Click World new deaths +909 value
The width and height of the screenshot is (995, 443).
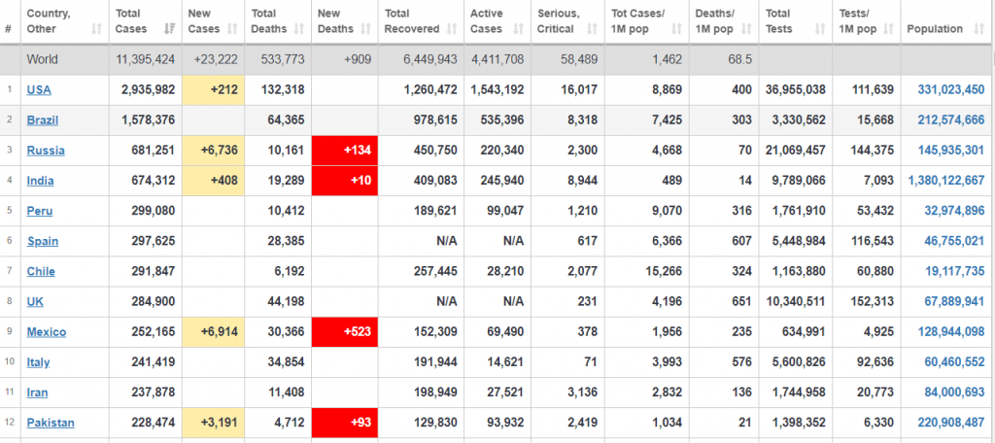point(358,59)
